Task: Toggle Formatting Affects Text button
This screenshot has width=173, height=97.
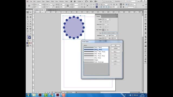Action: click(30, 41)
